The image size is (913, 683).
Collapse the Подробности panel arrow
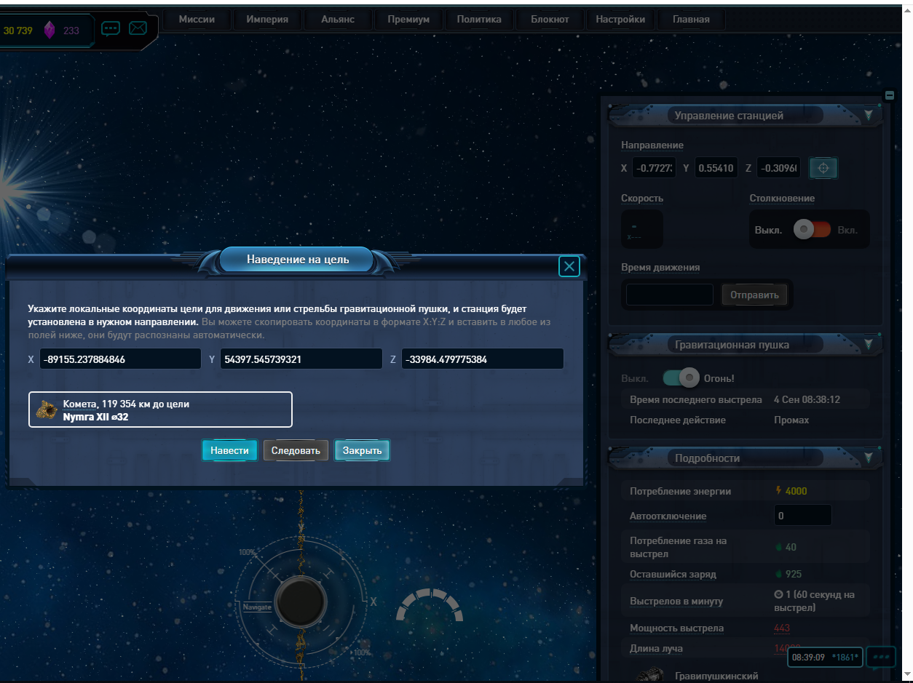(x=868, y=458)
